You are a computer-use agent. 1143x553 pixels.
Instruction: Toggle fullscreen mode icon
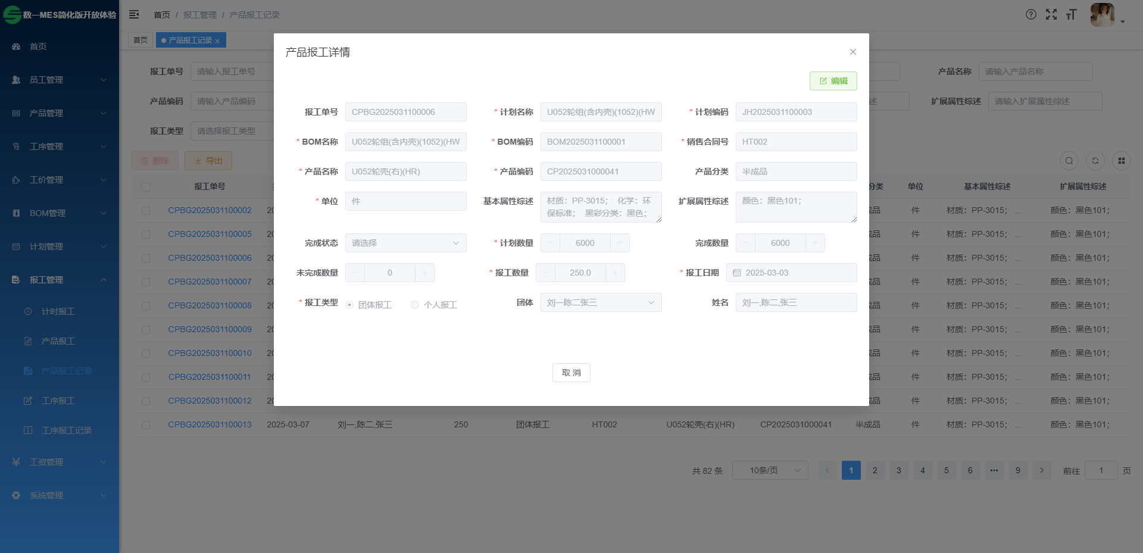[1051, 14]
